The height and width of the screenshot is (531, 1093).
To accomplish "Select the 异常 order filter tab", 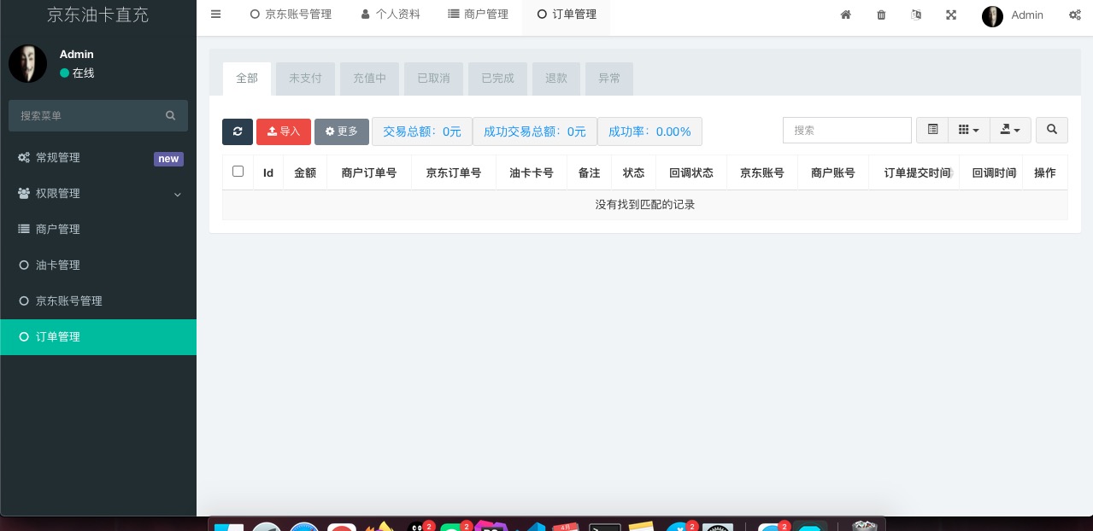I will 609,79.
